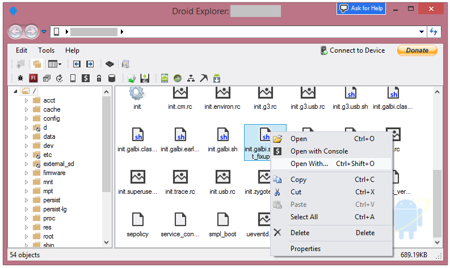This screenshot has height=268, width=450.
Task: Click the navigate Back round arrow
Action: pyautogui.click(x=15, y=32)
